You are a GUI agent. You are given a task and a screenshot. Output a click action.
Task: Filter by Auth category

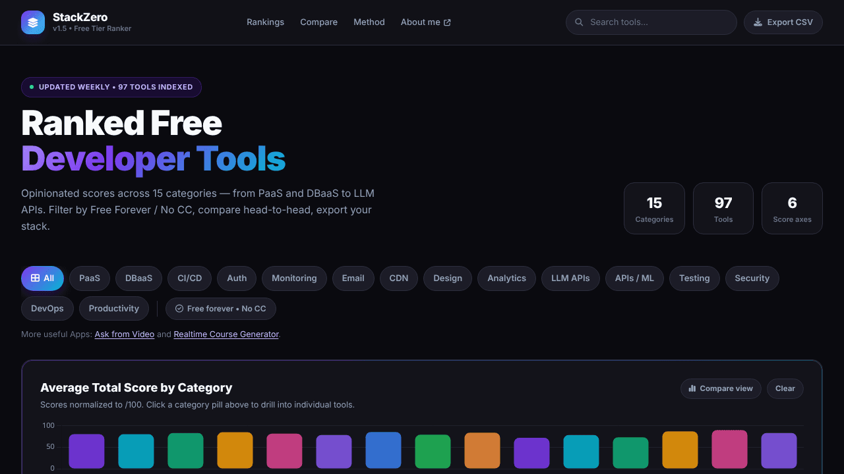tap(237, 278)
